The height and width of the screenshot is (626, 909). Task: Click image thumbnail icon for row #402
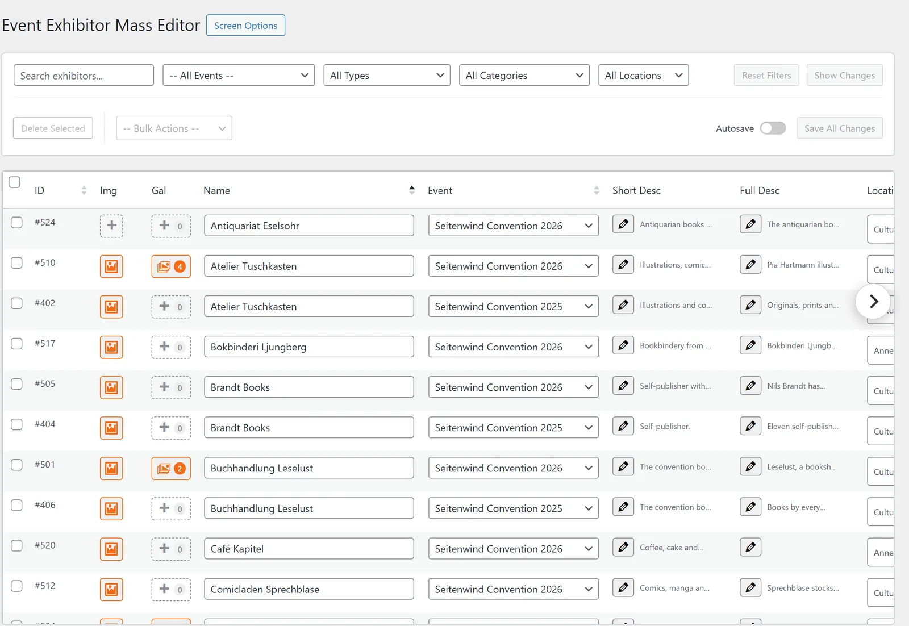point(111,307)
